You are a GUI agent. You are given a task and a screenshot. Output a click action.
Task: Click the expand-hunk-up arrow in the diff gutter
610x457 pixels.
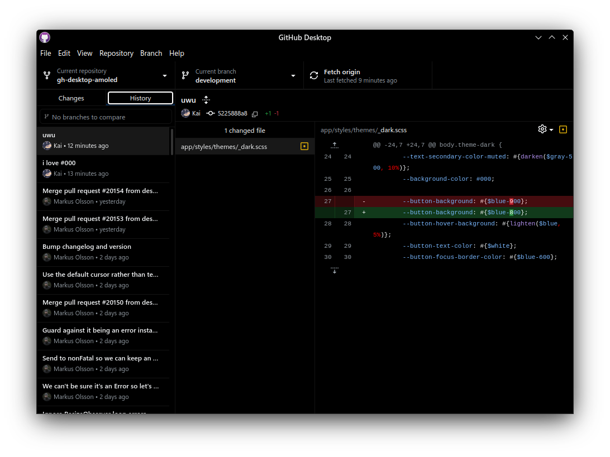point(335,145)
